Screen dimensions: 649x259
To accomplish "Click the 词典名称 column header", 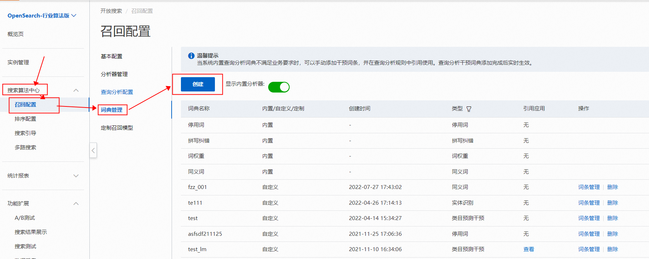I will click(199, 109).
